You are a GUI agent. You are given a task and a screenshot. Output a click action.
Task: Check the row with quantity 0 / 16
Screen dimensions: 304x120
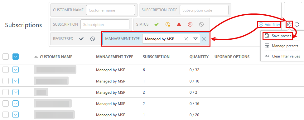point(6,103)
